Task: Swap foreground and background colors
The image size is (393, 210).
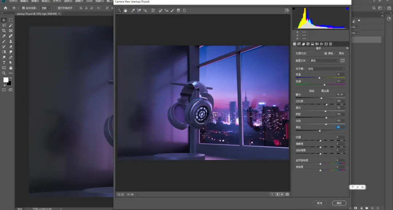Action: tap(11, 78)
